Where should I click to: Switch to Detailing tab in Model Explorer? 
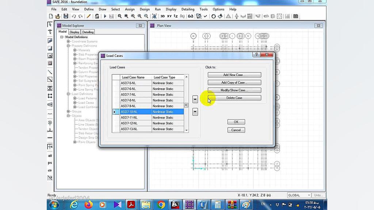[x=88, y=32]
